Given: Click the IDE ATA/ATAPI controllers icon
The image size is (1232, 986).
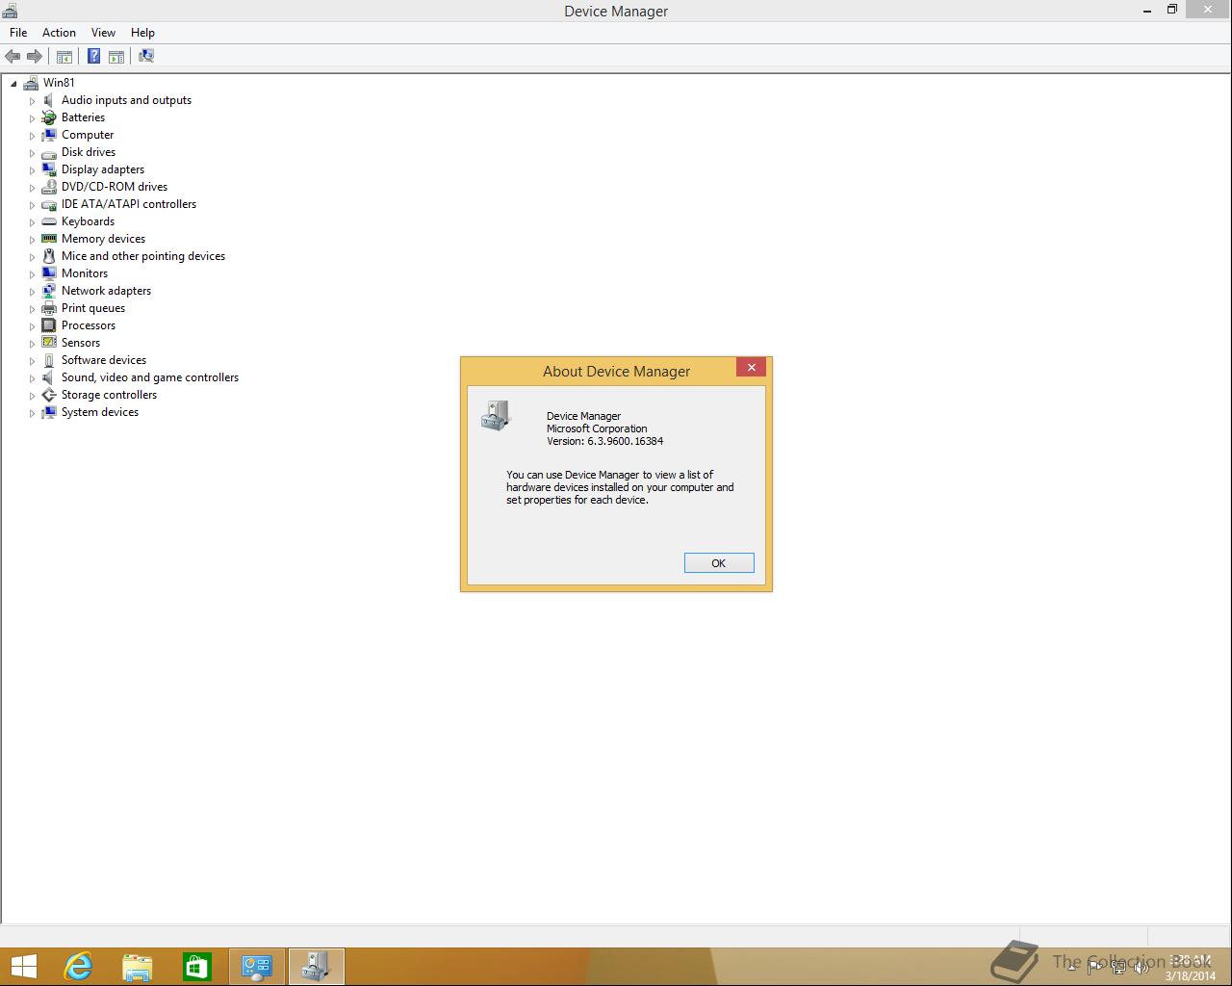Looking at the screenshot, I should [x=49, y=204].
